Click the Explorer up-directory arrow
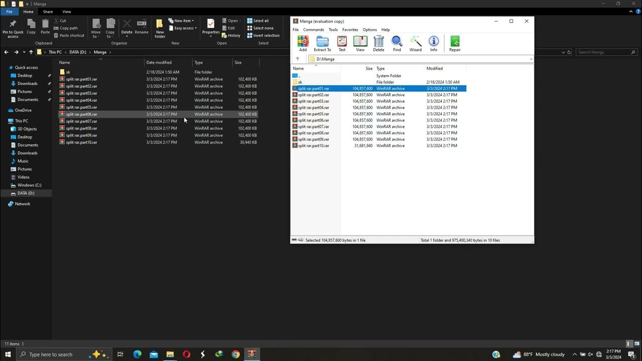Viewport: 642px width, 361px height. (x=31, y=52)
